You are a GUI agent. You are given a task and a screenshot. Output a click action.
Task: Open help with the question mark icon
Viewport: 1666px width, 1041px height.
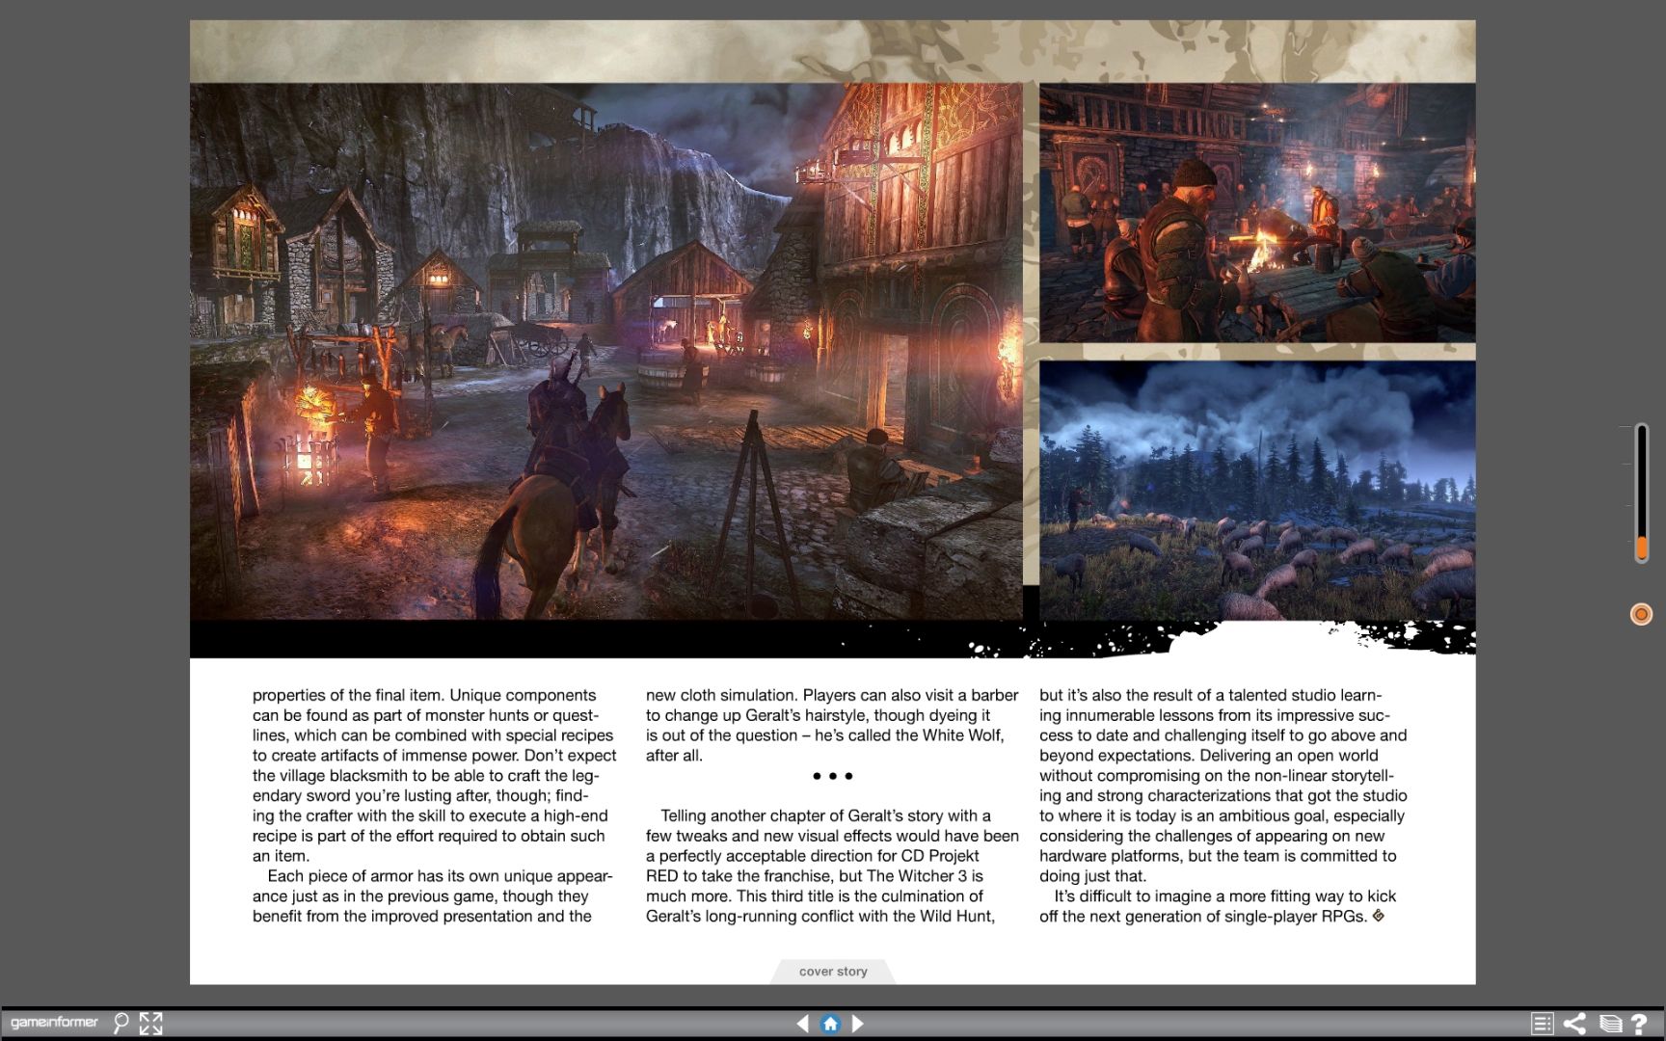1639,1024
